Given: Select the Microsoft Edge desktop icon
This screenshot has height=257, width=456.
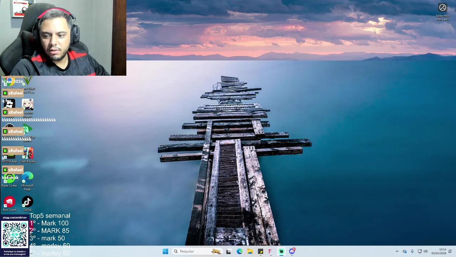Looking at the screenshot, I should pyautogui.click(x=27, y=181).
